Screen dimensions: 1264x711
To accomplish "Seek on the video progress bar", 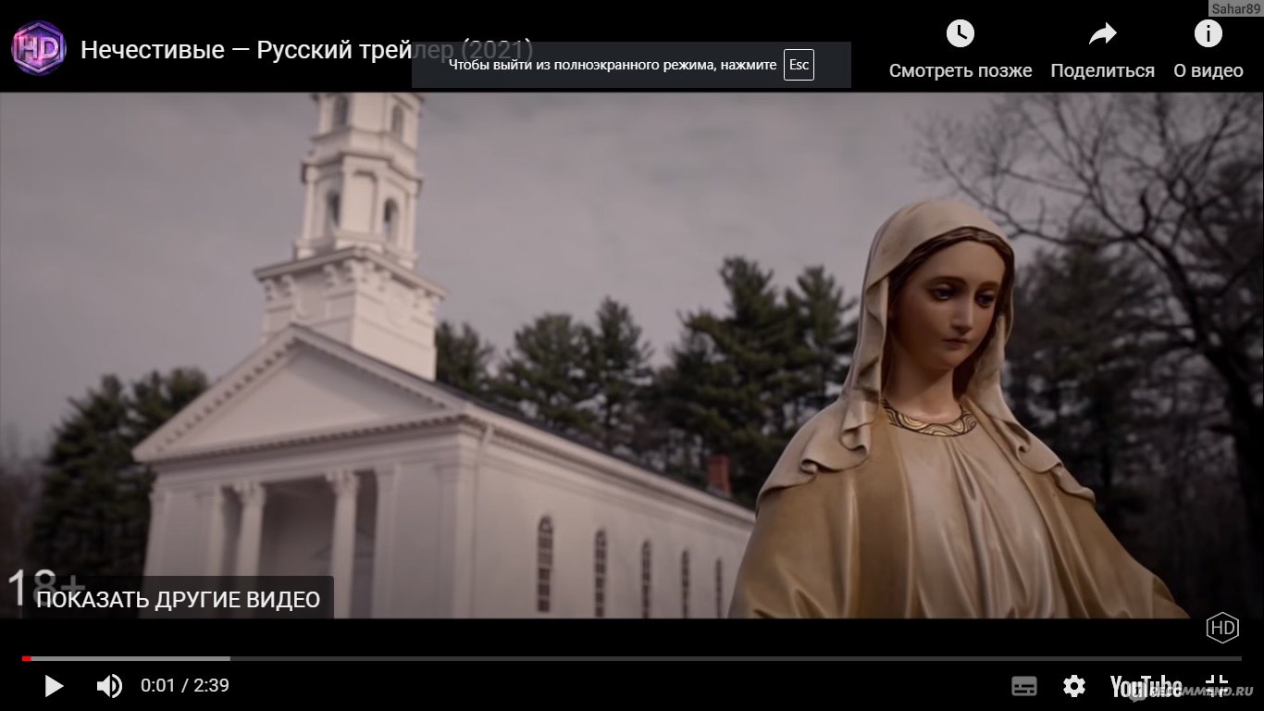I will coord(632,658).
